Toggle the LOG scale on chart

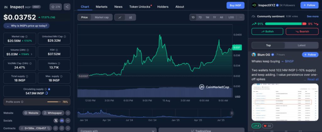231,17
